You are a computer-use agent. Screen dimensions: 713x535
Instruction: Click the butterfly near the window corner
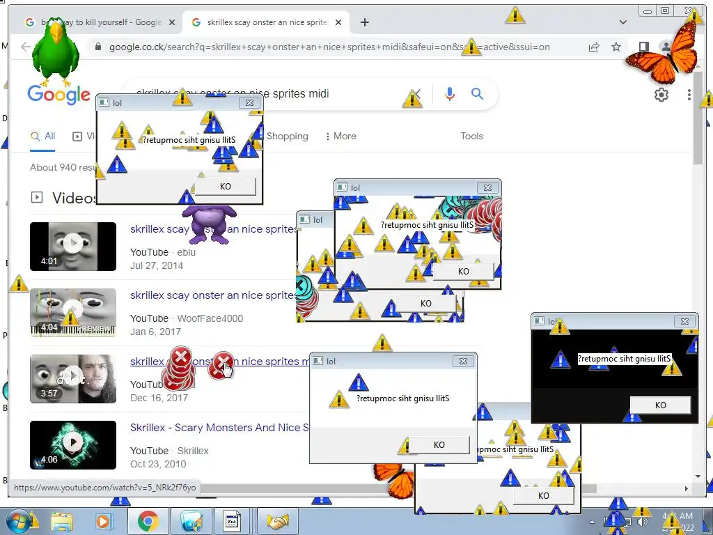(663, 52)
